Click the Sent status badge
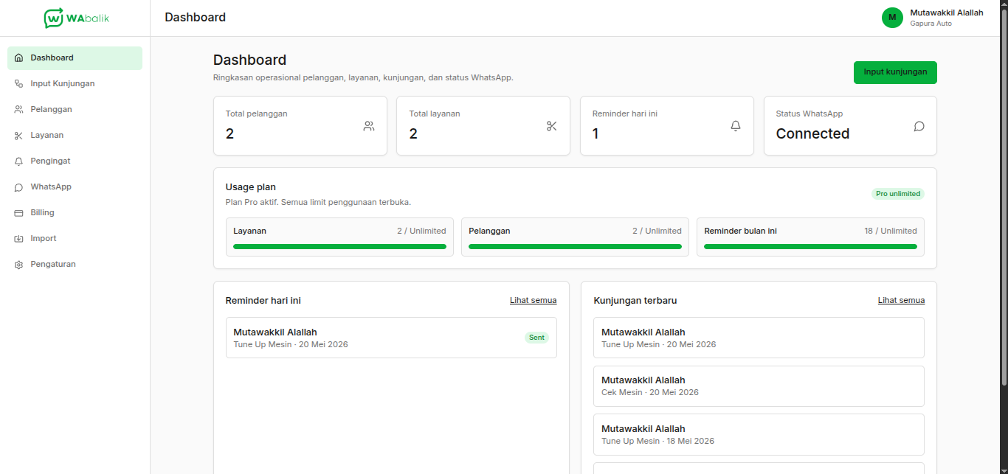This screenshot has height=474, width=1008. click(x=536, y=338)
